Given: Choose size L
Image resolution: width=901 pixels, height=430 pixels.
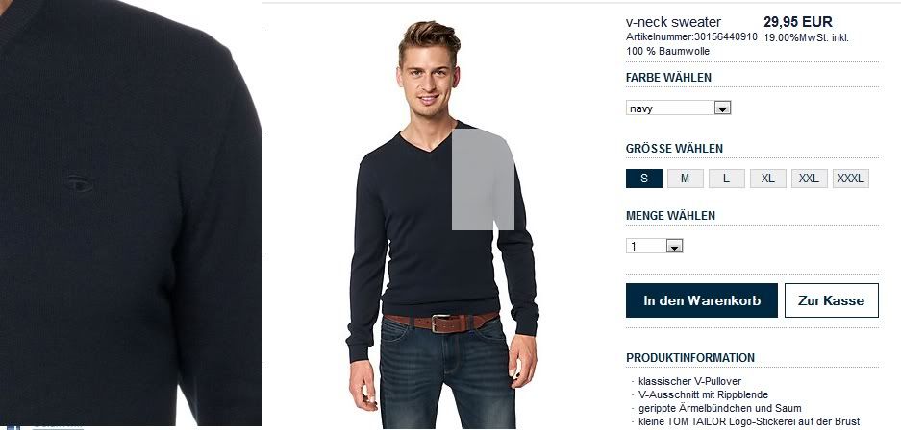Looking at the screenshot, I should [726, 179].
